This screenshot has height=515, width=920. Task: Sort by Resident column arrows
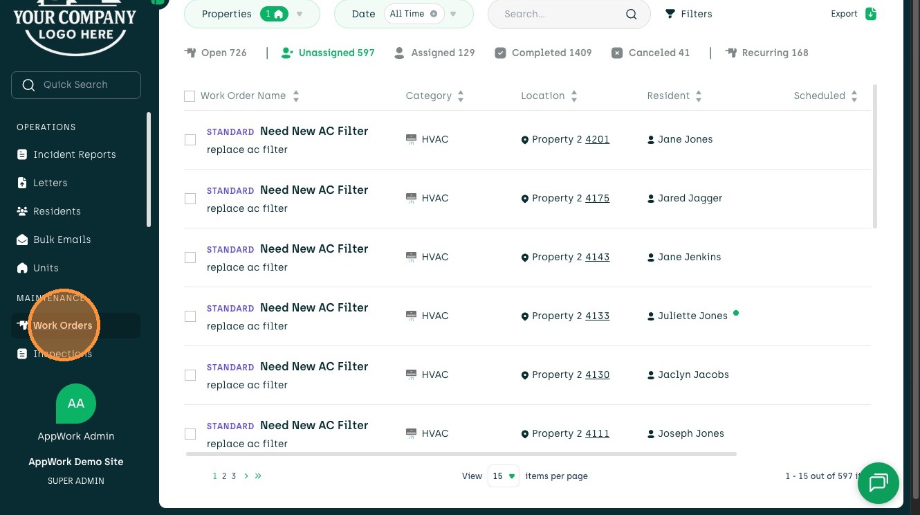pyautogui.click(x=699, y=96)
